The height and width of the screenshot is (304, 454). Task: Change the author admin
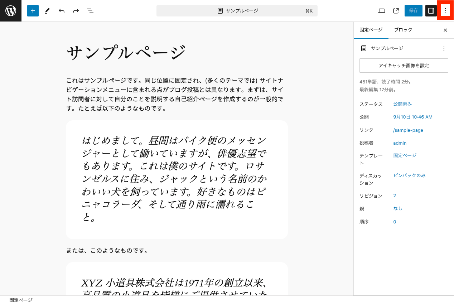[400, 143]
